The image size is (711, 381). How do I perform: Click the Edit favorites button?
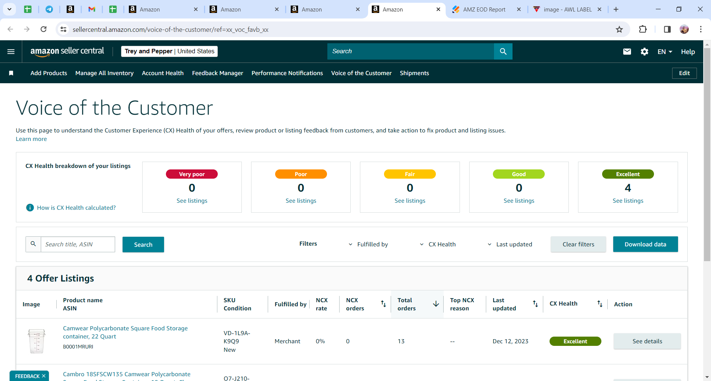pos(684,73)
